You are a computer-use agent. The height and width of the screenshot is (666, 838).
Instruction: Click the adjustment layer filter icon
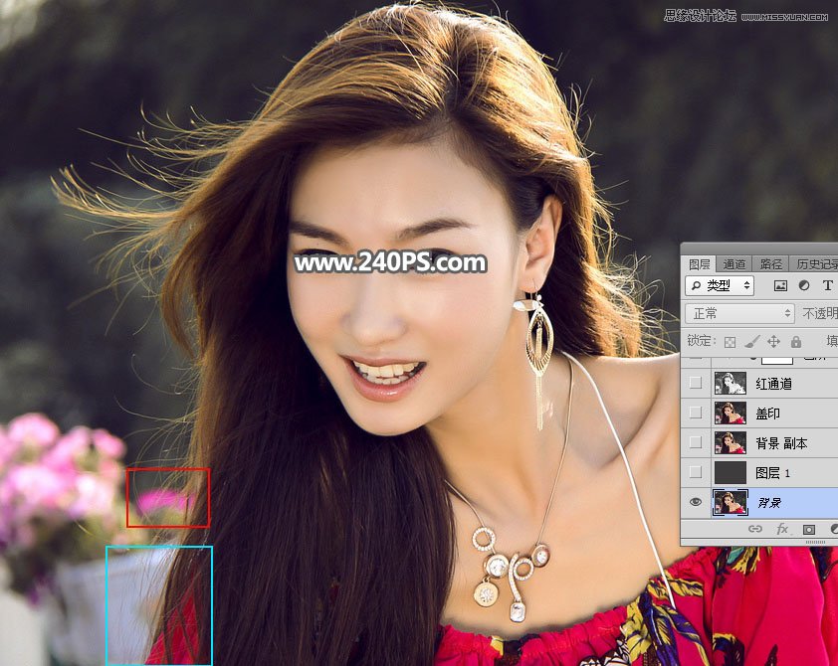click(804, 285)
